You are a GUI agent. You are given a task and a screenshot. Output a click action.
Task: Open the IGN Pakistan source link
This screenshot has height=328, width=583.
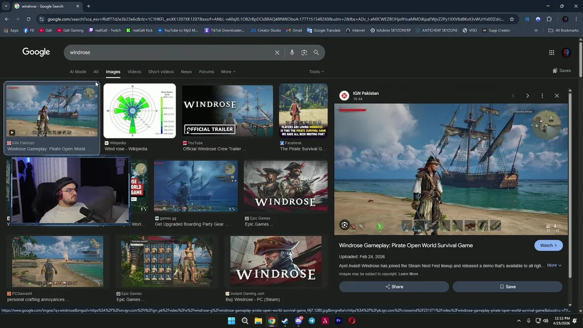(366, 93)
